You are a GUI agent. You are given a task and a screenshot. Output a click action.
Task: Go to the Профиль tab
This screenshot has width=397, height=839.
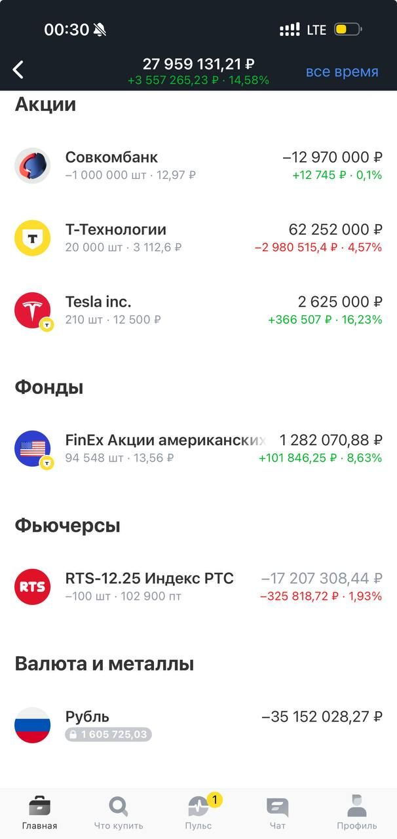click(357, 811)
